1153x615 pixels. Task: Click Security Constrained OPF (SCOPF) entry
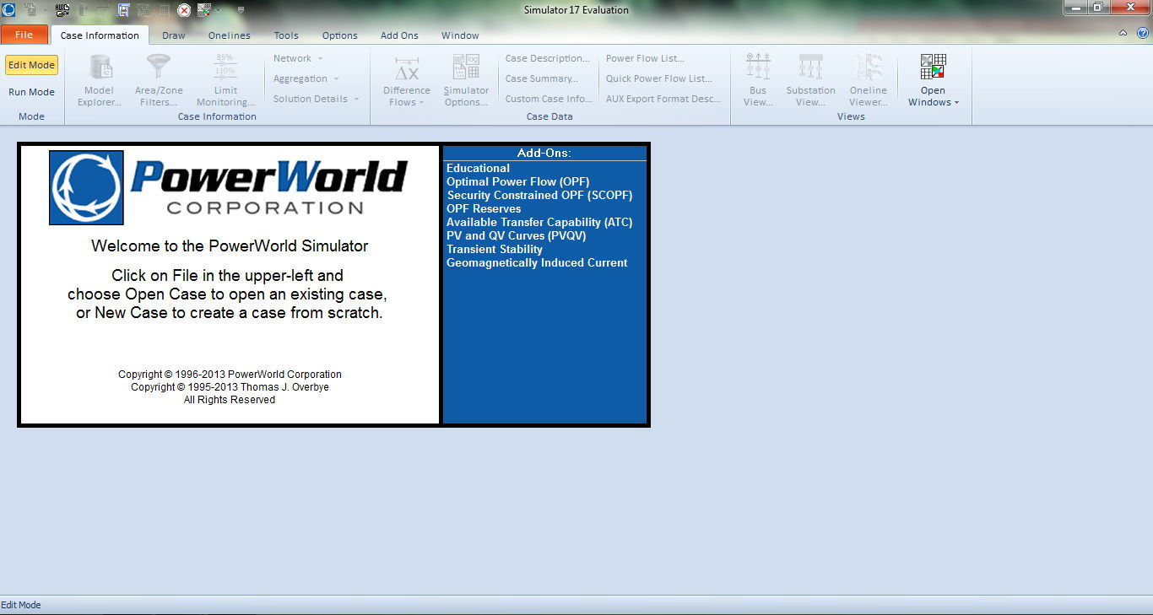[539, 195]
